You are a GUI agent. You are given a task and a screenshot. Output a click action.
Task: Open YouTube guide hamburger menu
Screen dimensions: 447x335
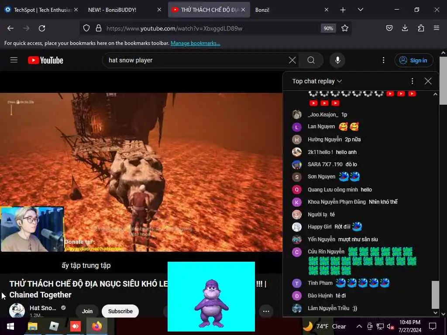point(14,60)
